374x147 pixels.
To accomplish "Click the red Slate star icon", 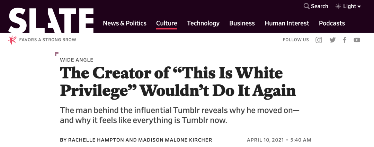I will click(x=12, y=40).
